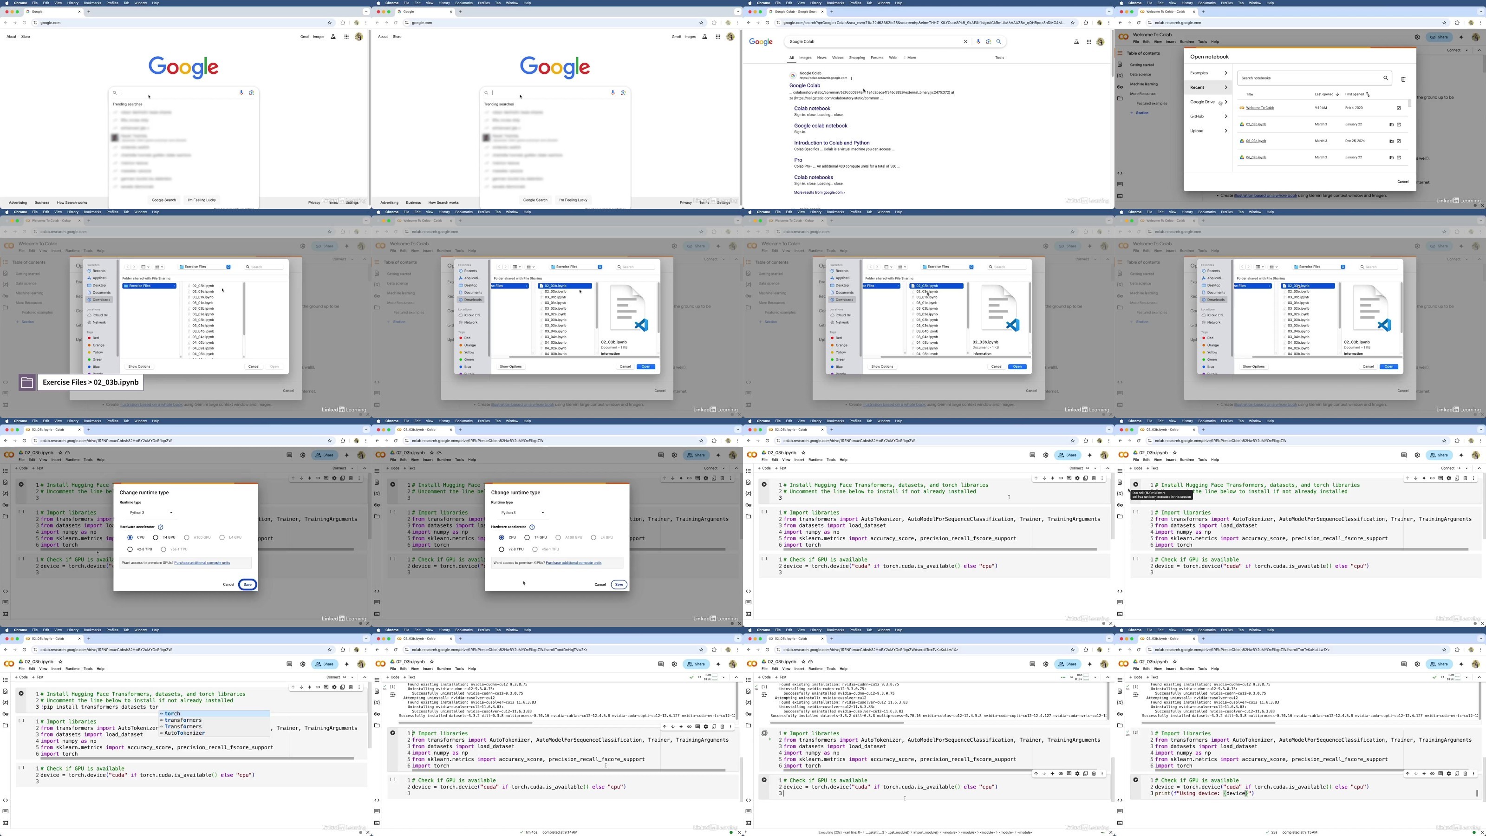1486x836 pixels.
Task: Open Exercise Files folder dropdown, picker with disabled Open
Action: [x=205, y=267]
